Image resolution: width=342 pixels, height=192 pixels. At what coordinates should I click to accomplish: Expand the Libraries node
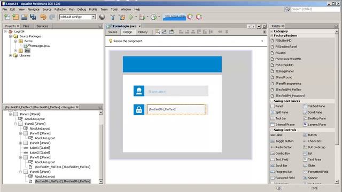tap(10, 55)
